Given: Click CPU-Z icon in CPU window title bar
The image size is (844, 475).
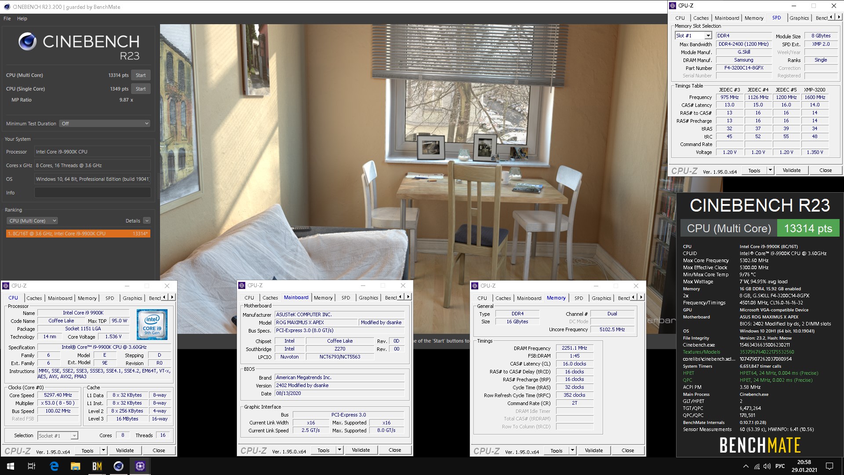Looking at the screenshot, I should point(6,286).
